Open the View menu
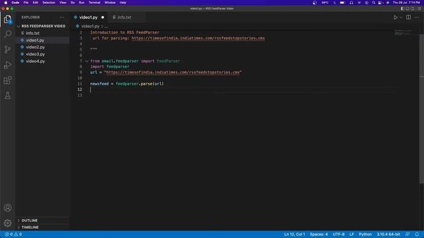424x238 pixels. coord(63,3)
